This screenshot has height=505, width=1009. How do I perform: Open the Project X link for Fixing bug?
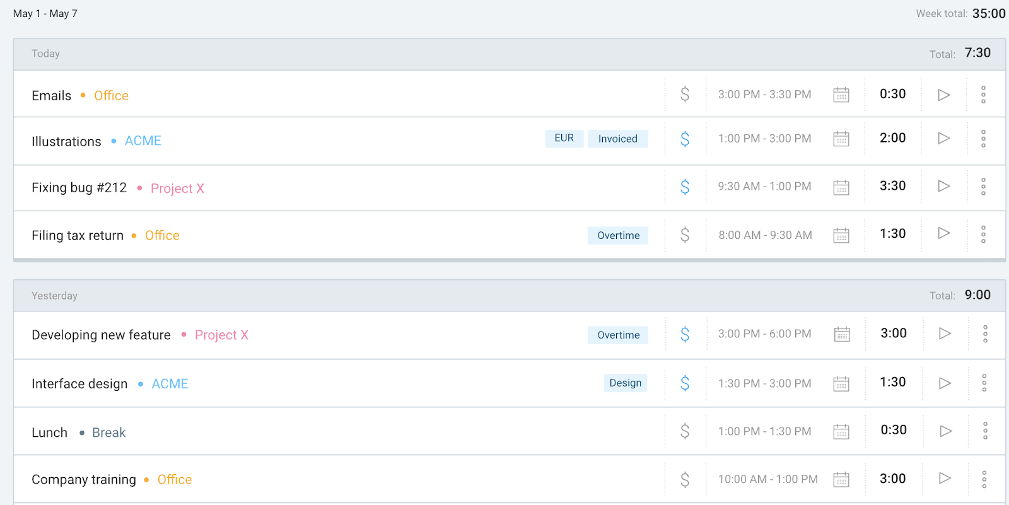(x=177, y=189)
